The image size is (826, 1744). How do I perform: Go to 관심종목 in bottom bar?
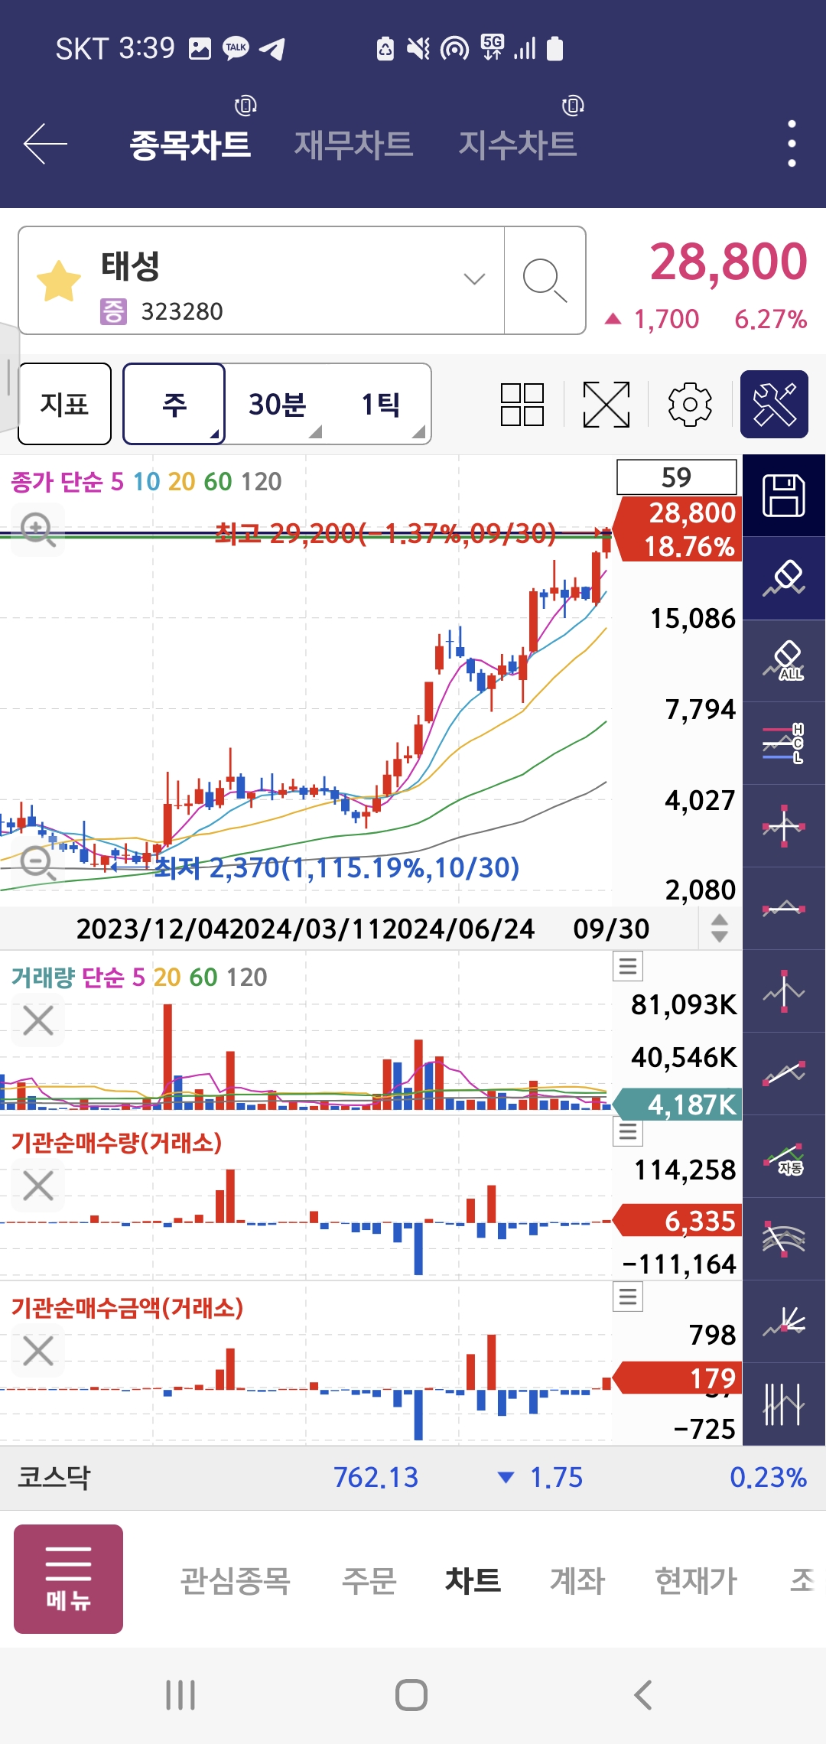(235, 1580)
